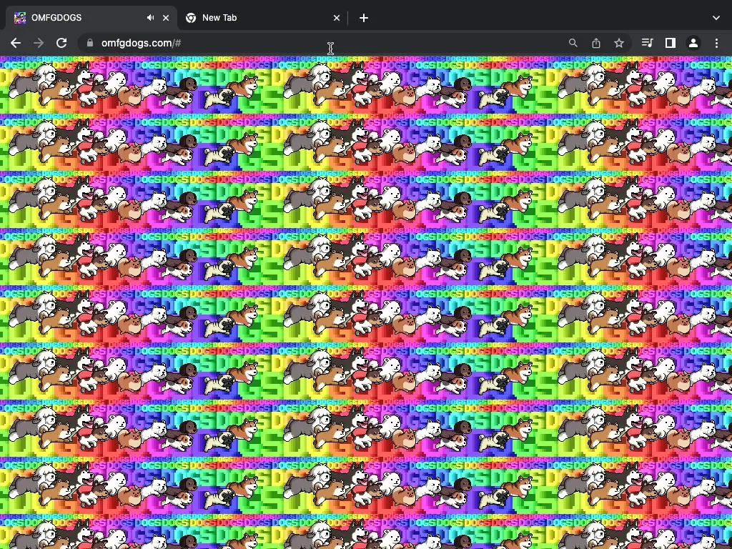Open a new tab with plus button
Screen dimensions: 732x549
pyautogui.click(x=364, y=18)
